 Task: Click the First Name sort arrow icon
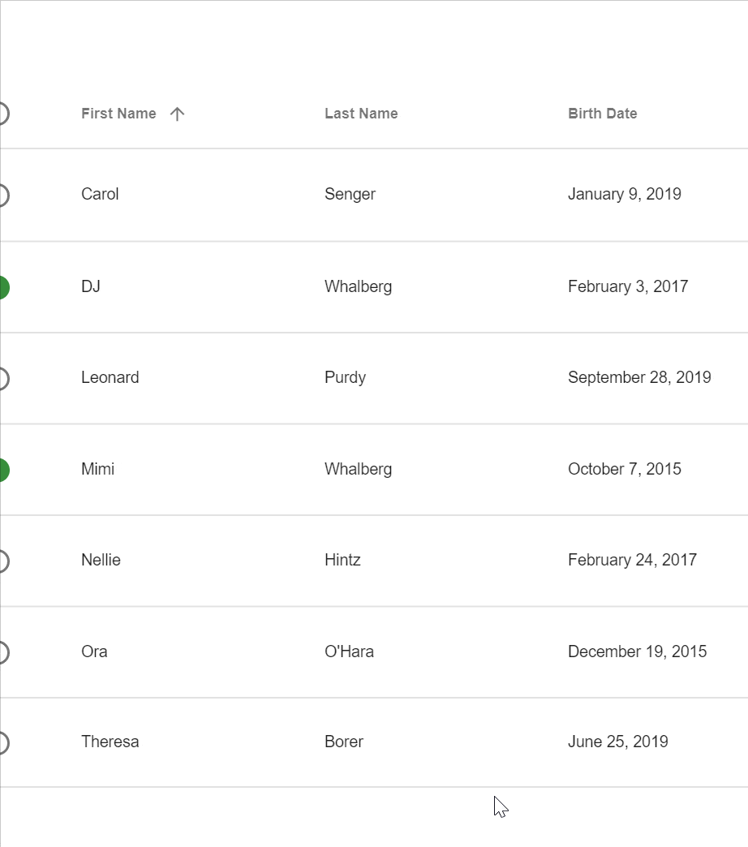tap(177, 114)
